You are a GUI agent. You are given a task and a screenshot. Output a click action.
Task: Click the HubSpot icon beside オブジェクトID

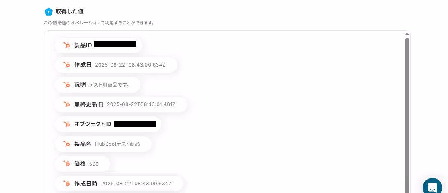point(67,124)
